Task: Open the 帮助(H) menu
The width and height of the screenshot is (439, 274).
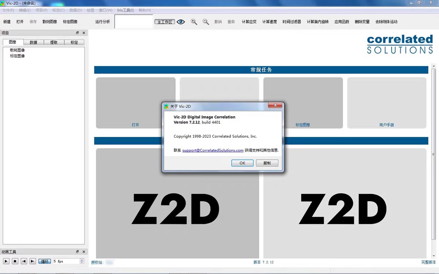Action: pyautogui.click(x=145, y=10)
